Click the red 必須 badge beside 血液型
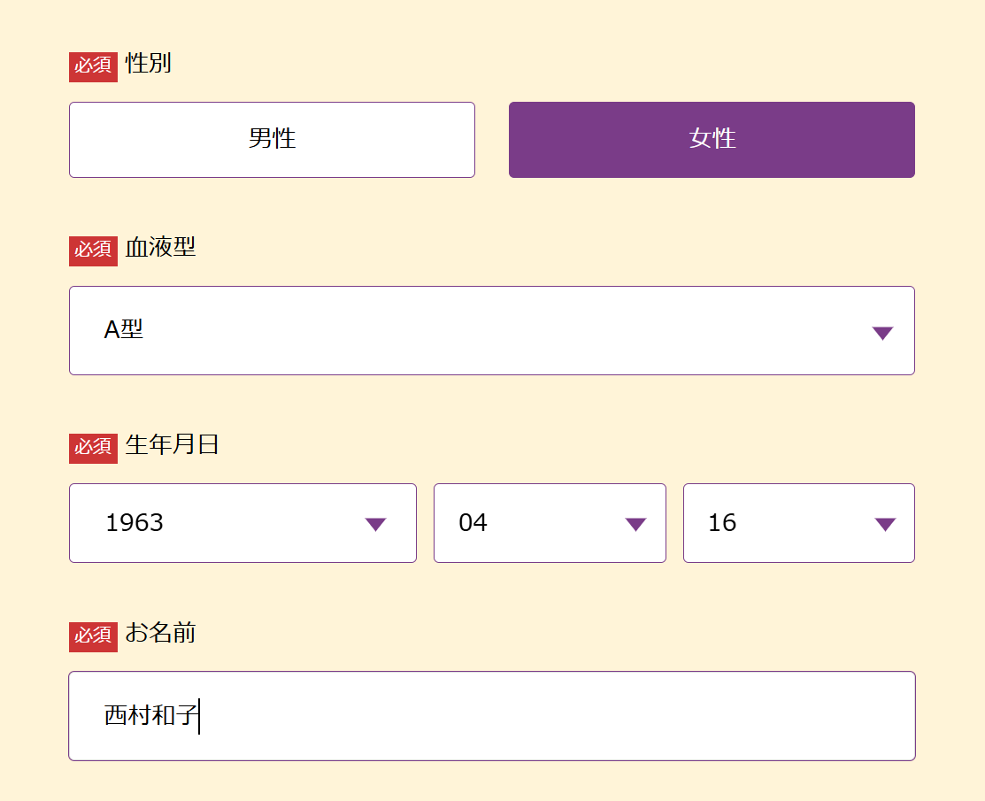This screenshot has width=985, height=801. tap(93, 250)
